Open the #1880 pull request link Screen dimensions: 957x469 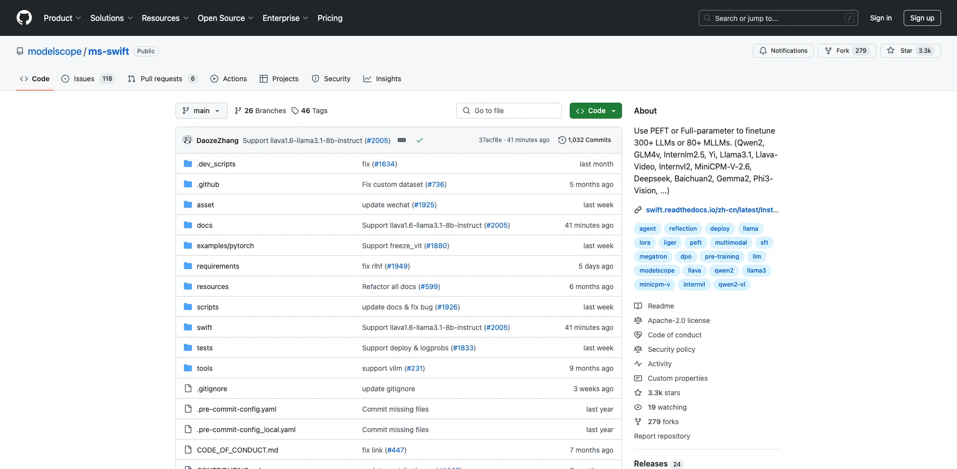coord(437,246)
